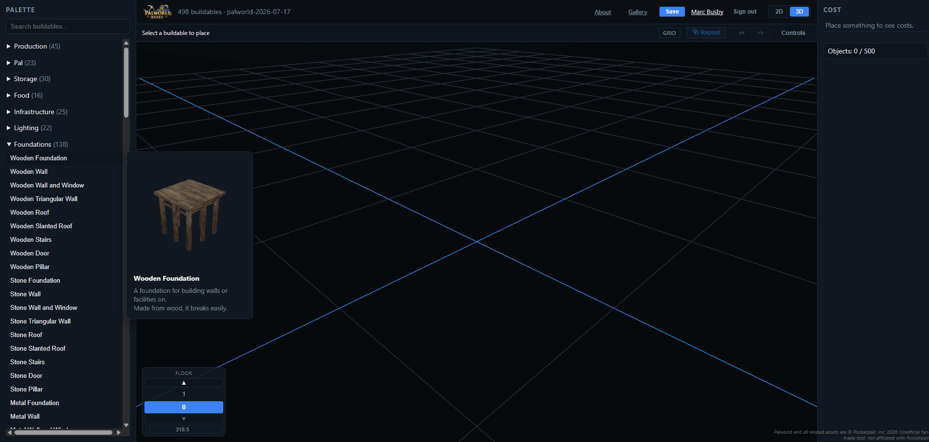Select Stone Foundation buildable
This screenshot has height=442, width=929.
click(35, 280)
